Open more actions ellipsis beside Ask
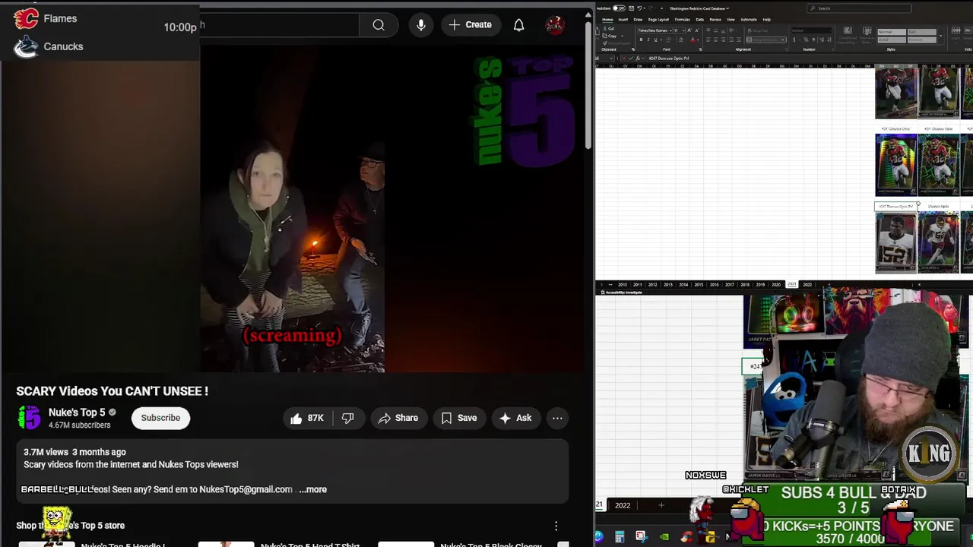This screenshot has width=973, height=547. point(557,418)
